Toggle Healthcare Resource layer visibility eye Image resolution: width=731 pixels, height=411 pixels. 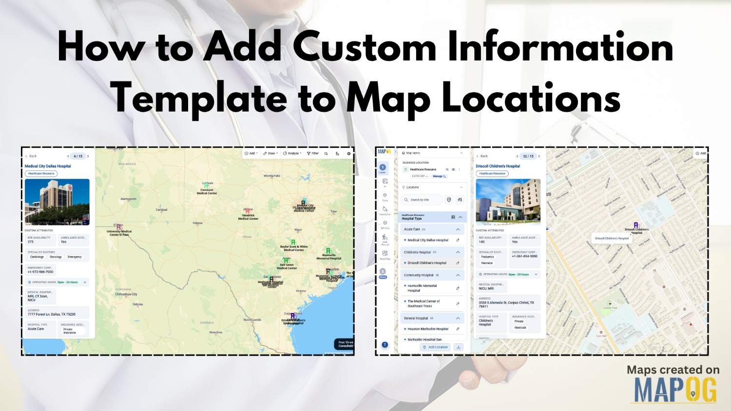453,169
